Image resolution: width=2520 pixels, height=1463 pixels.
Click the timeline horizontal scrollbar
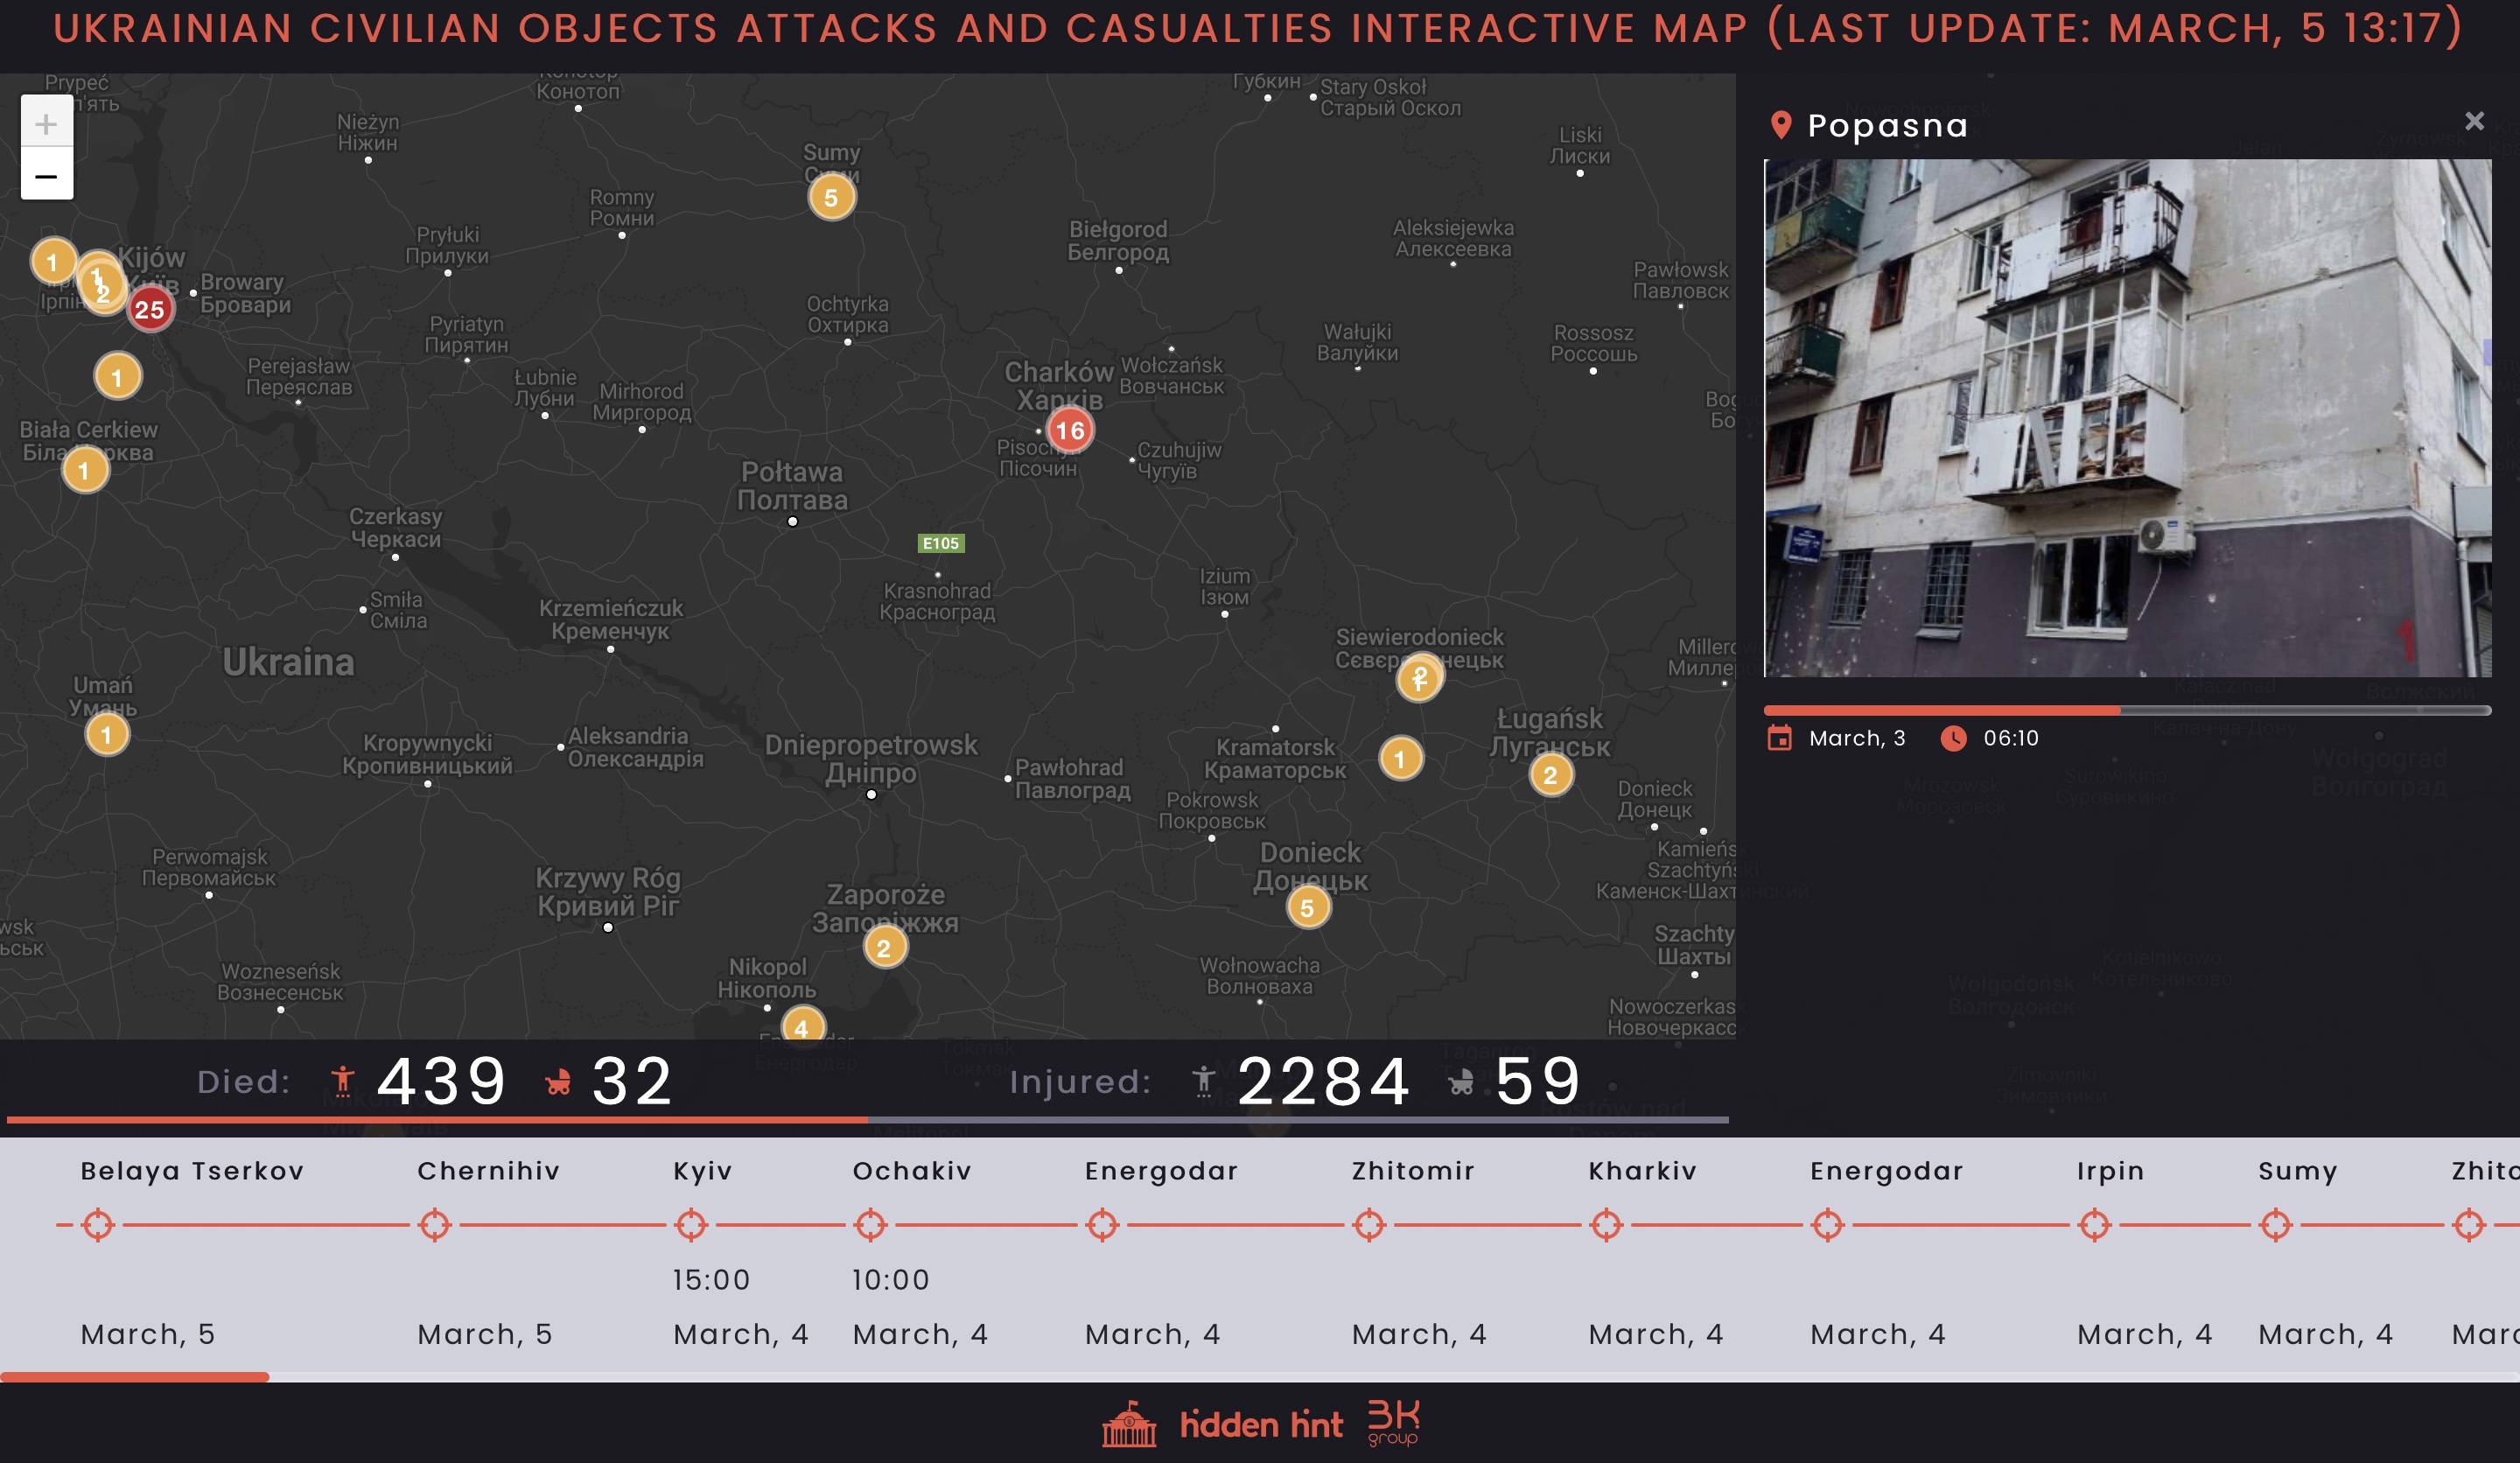point(135,1377)
